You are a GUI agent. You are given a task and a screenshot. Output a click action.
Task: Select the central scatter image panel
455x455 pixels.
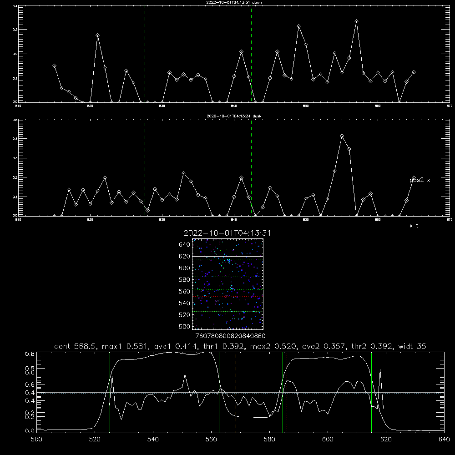228,284
